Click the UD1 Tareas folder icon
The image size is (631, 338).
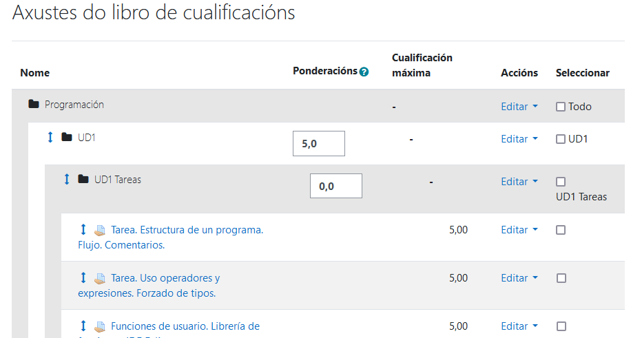click(x=83, y=179)
